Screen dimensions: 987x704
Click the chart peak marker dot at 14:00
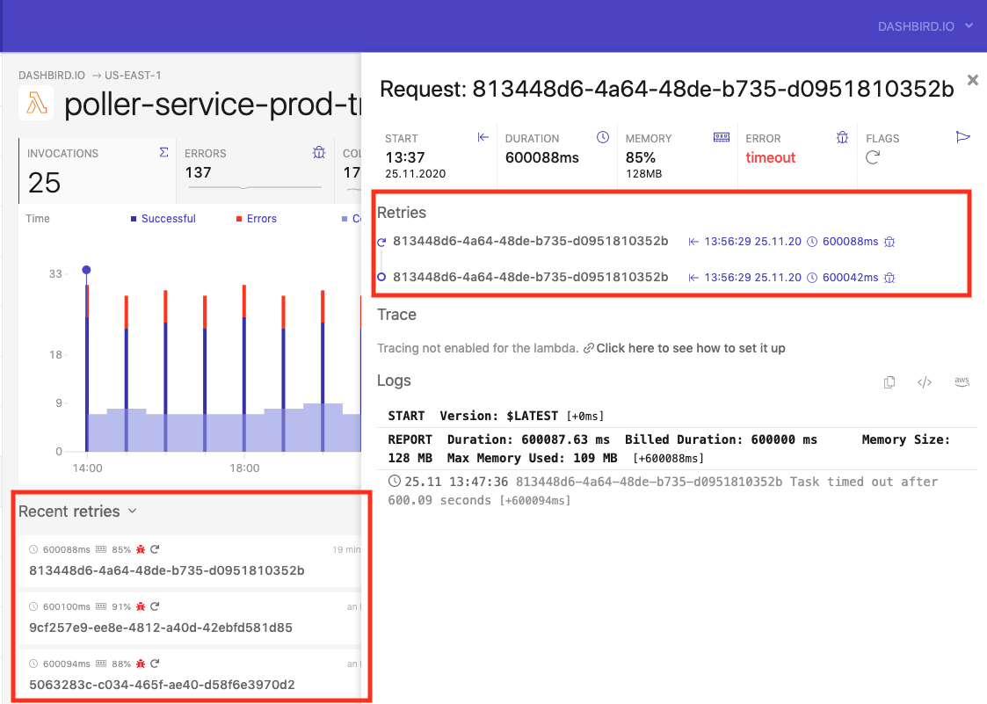[86, 270]
